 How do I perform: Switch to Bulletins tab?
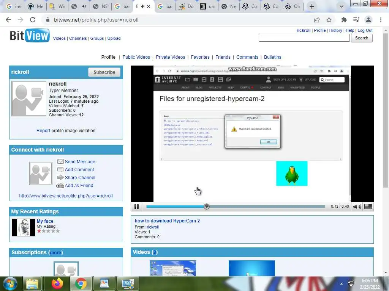point(273,57)
